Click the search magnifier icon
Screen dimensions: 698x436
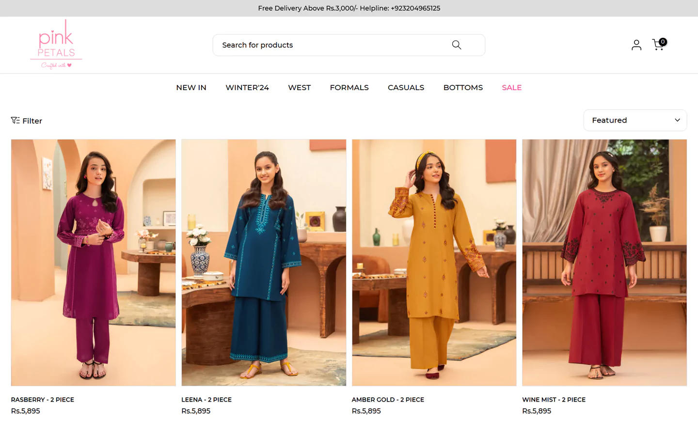click(456, 45)
